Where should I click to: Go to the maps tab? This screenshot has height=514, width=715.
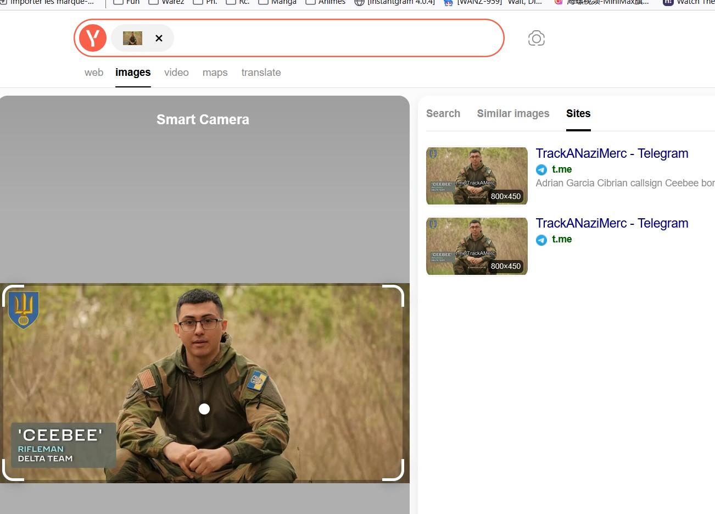[215, 73]
